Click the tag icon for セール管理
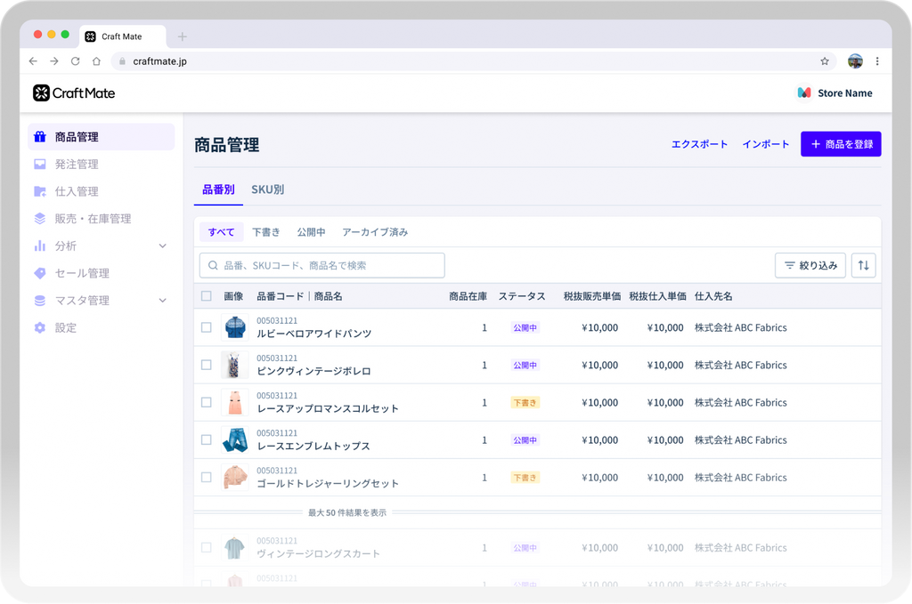912x604 pixels. pos(39,273)
